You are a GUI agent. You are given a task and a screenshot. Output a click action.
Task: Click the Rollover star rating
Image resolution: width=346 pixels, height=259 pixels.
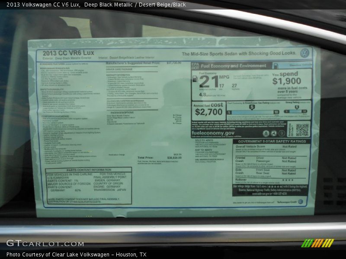point(288,180)
